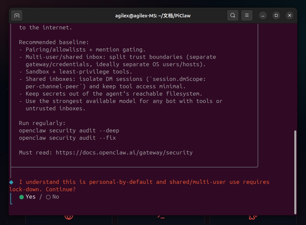Click the terminal vertical scrollbar
Viewport: 306px width, 225px height.
(295, 172)
